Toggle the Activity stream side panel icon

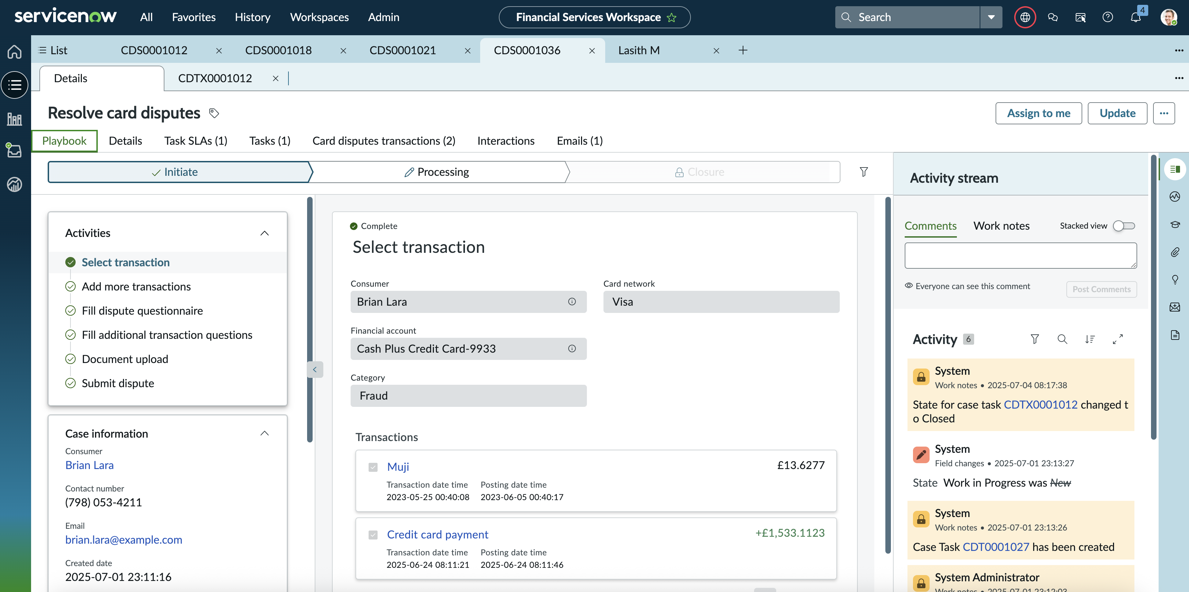[1175, 169]
